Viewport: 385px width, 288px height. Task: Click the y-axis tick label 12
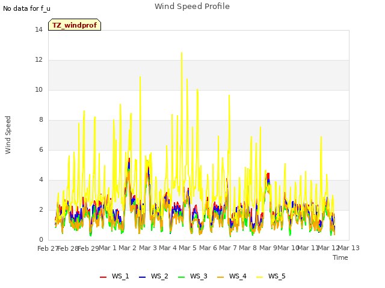[38, 60]
